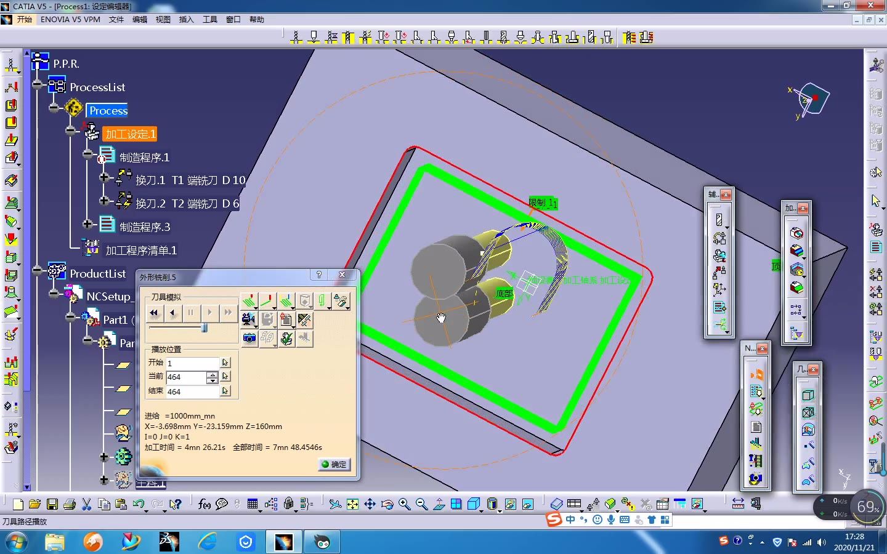The height and width of the screenshot is (554, 887).
Task: Expand the 换刀.1 T1 tree node
Action: pos(105,178)
